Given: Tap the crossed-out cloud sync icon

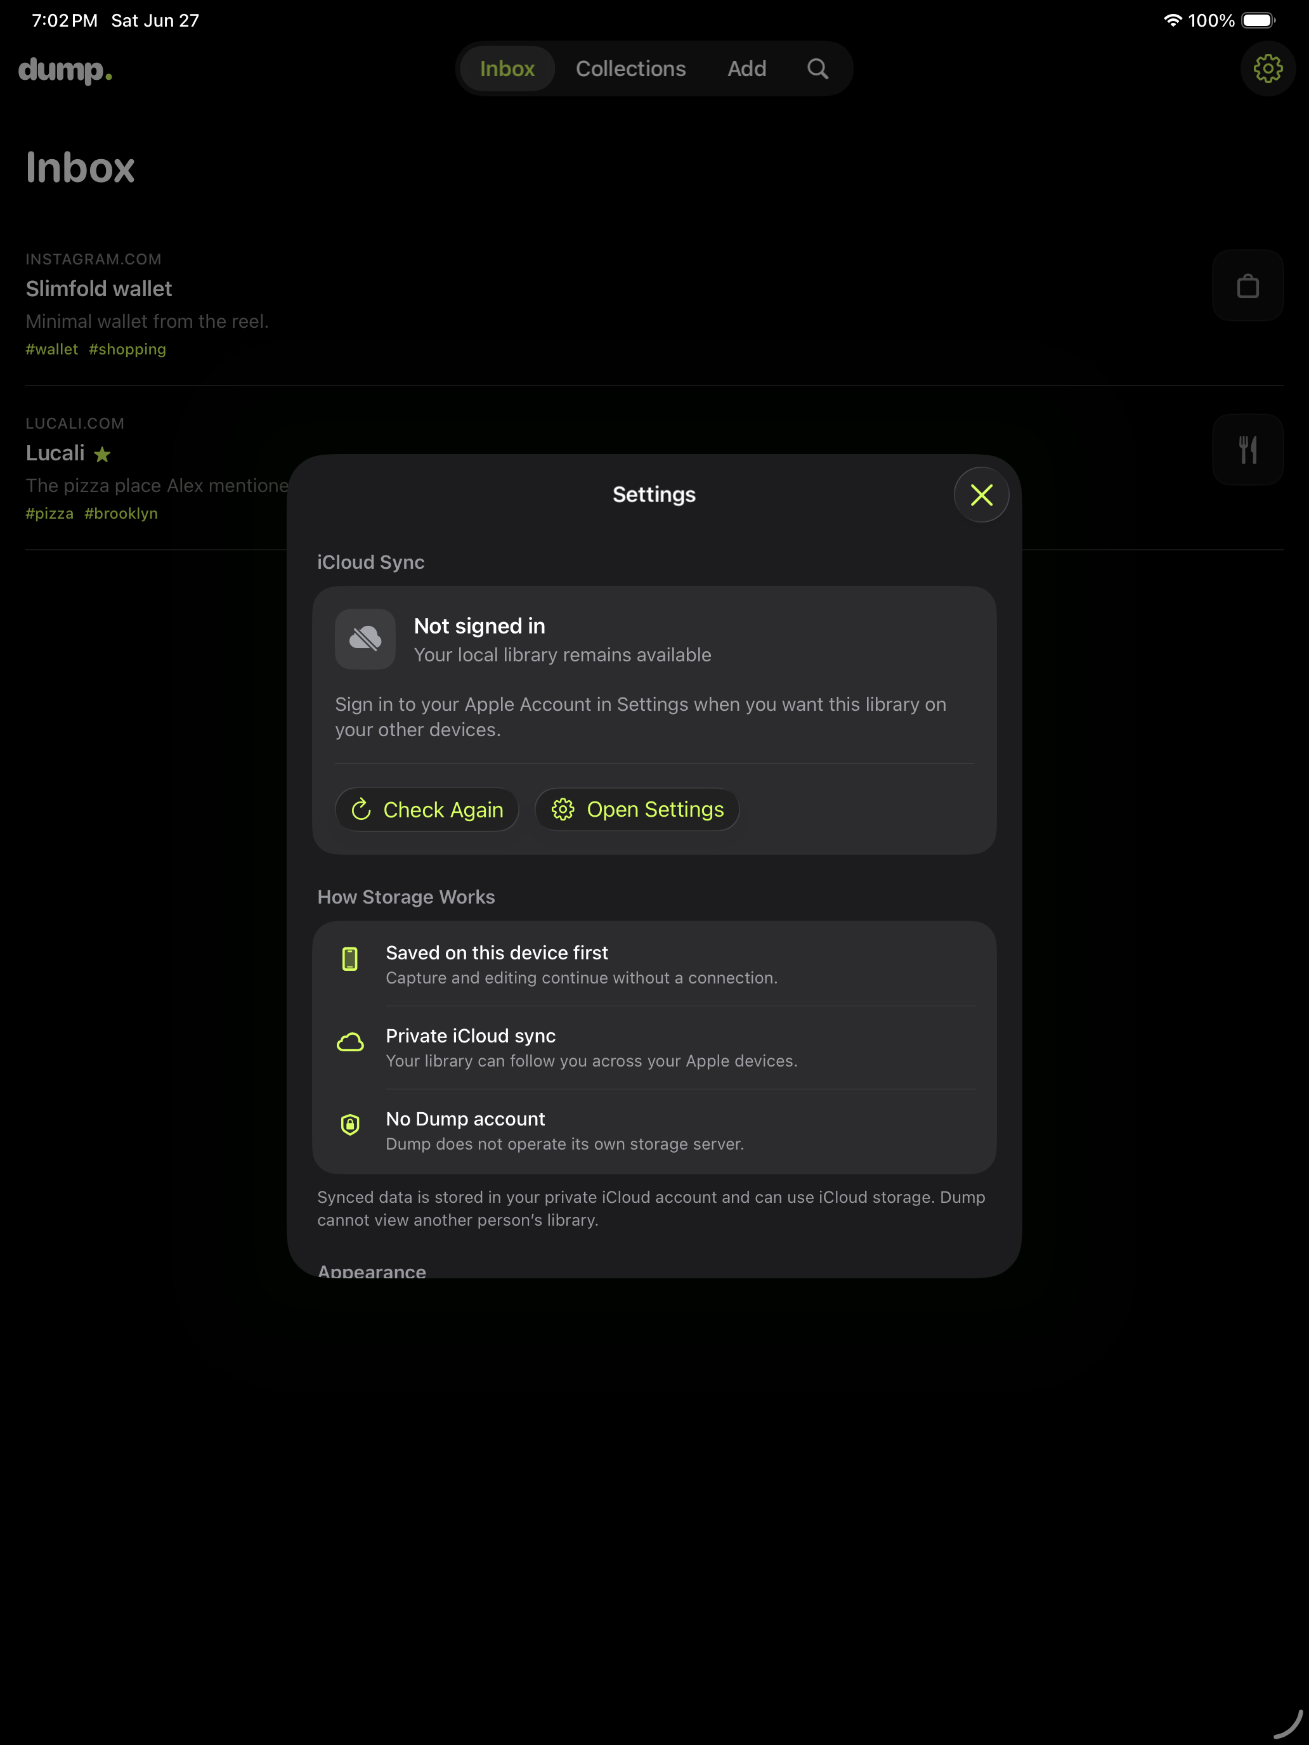Looking at the screenshot, I should 365,639.
